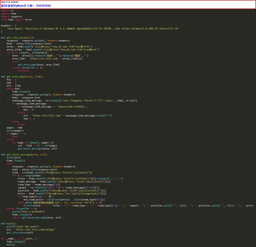Click the 'price = html.xpath' line

coord(62,193)
